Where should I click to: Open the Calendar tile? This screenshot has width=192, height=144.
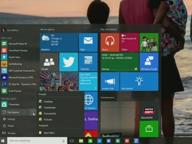click(88, 62)
